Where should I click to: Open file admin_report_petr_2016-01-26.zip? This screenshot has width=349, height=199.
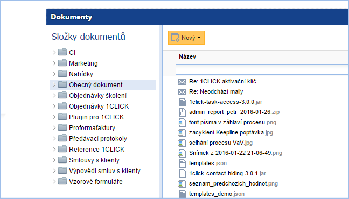(x=234, y=112)
